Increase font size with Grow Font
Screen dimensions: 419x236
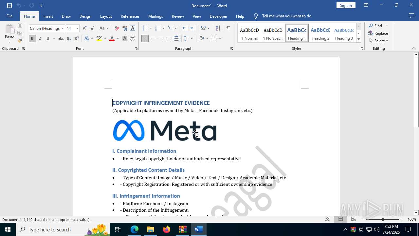84,29
